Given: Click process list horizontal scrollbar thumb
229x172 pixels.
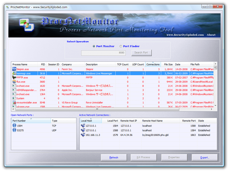Looking at the screenshot, I should point(97,109).
